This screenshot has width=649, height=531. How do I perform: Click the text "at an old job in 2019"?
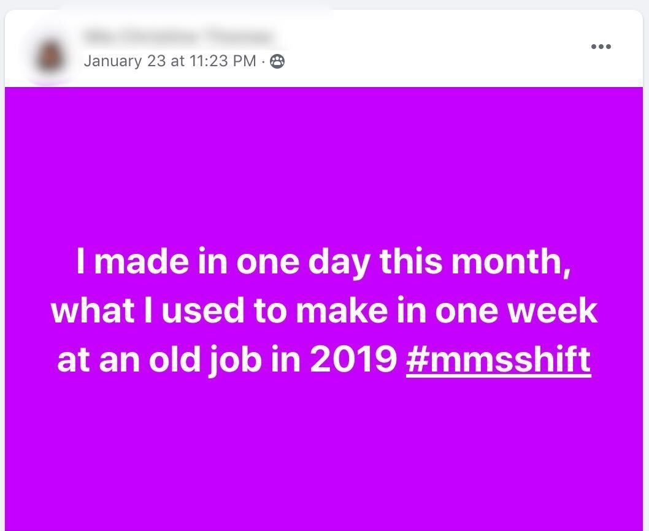[x=227, y=360]
